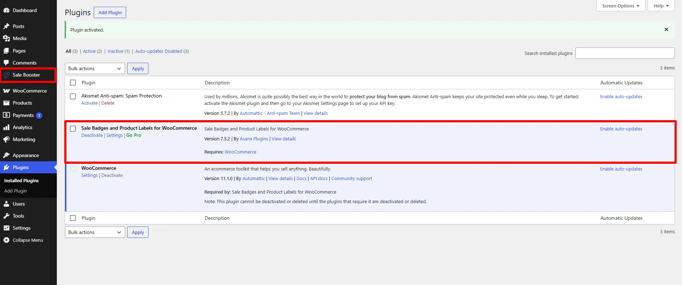Expand the Help panel
The image size is (682, 285).
(x=661, y=6)
